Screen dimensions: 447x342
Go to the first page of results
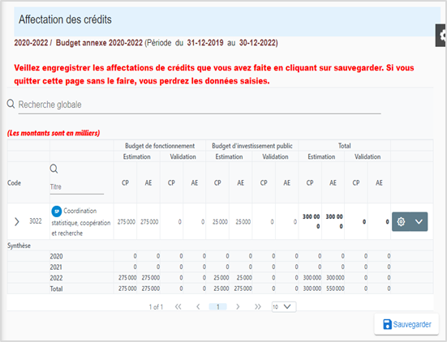coord(178,306)
